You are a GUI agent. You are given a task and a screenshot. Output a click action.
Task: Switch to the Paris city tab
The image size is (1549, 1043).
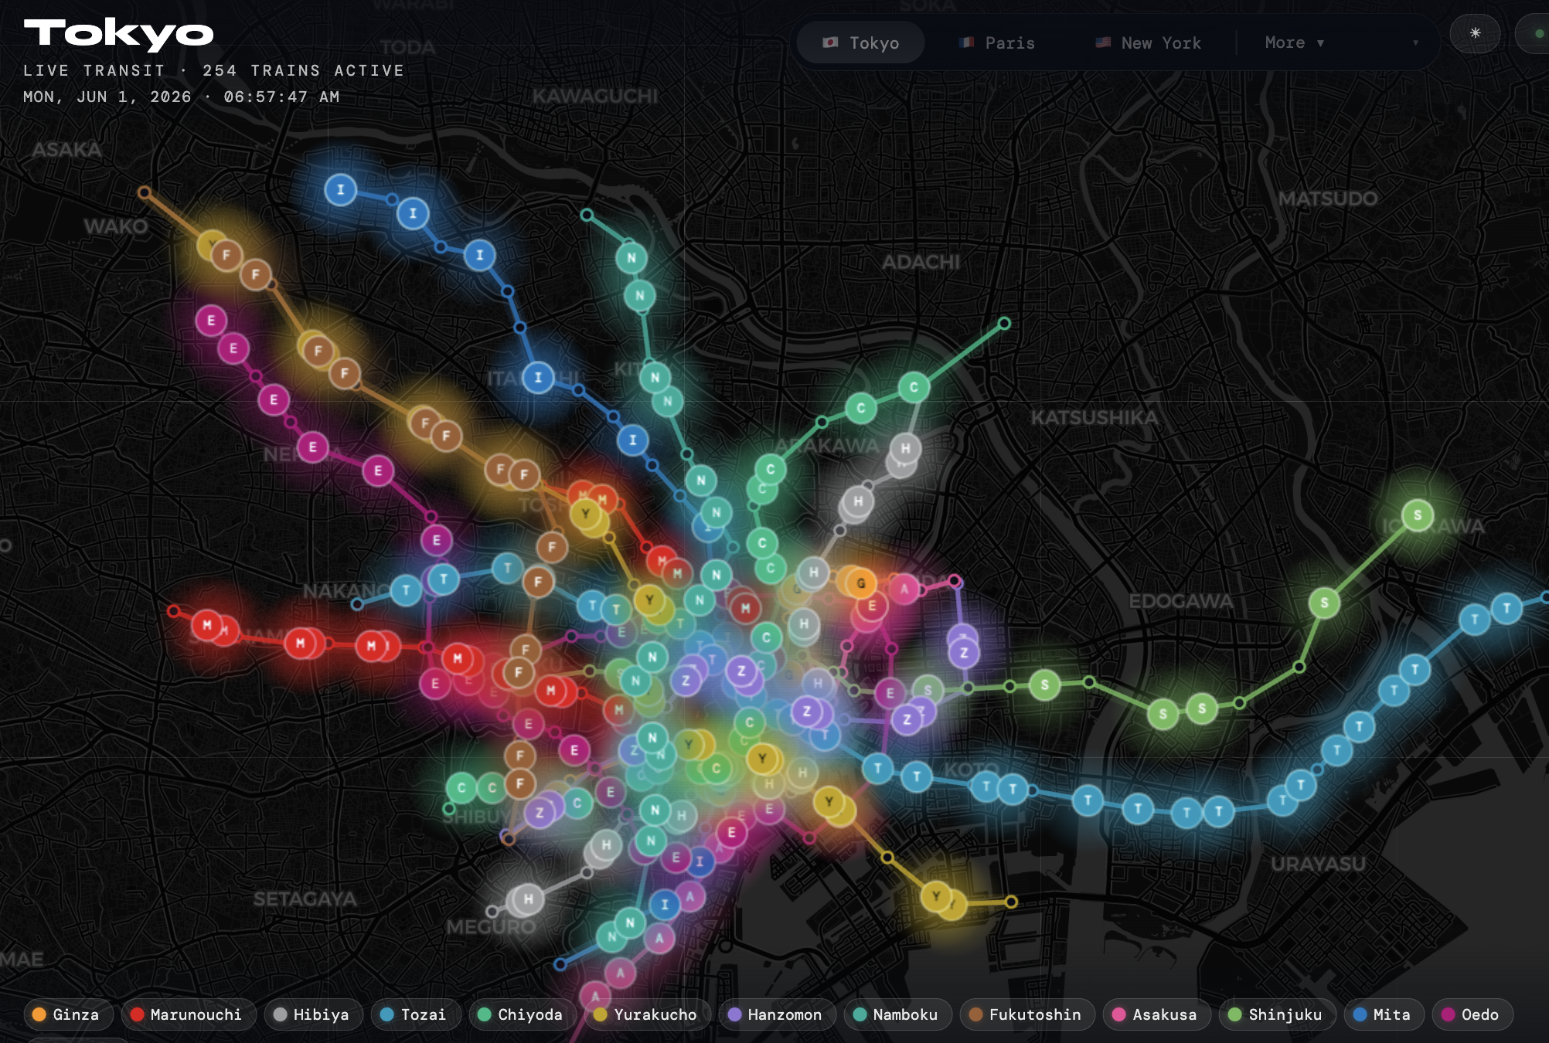point(996,42)
